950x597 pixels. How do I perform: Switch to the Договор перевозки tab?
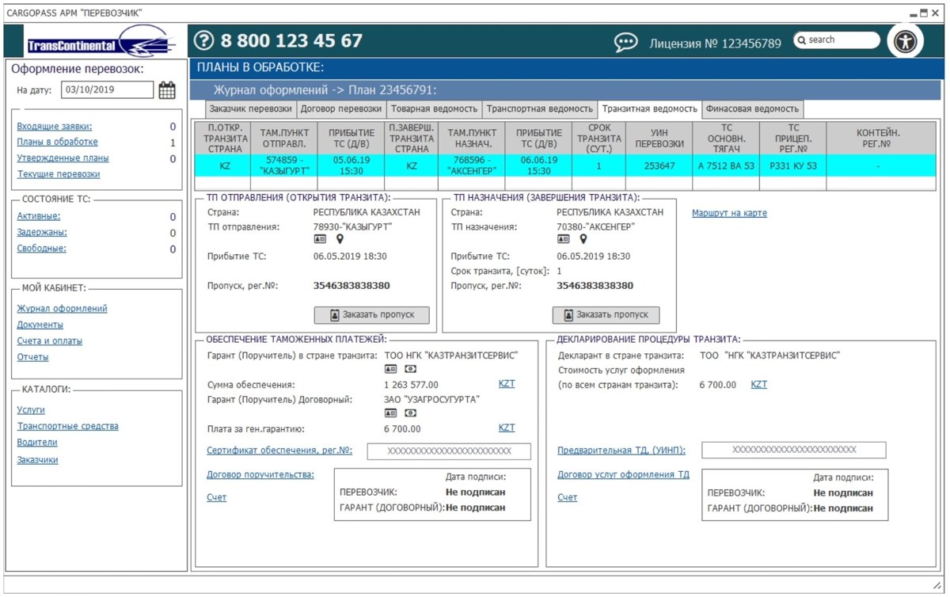pos(341,109)
